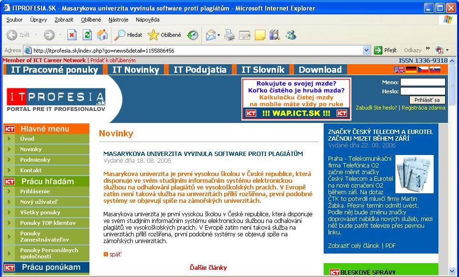The height and width of the screenshot is (277, 459).
Task: Open the Soubor menu
Action: [x=14, y=20]
